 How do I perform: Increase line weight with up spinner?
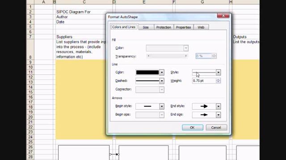point(218,80)
